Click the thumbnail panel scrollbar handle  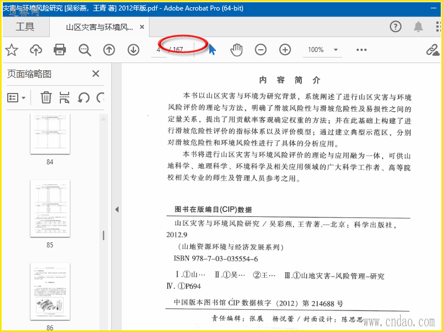pos(104,235)
